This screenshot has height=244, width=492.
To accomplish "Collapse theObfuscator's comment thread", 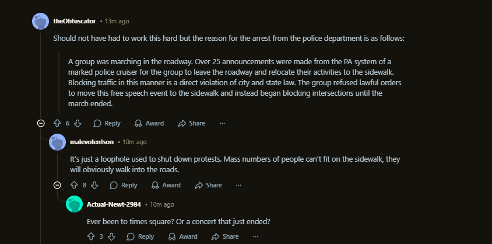I will (41, 123).
